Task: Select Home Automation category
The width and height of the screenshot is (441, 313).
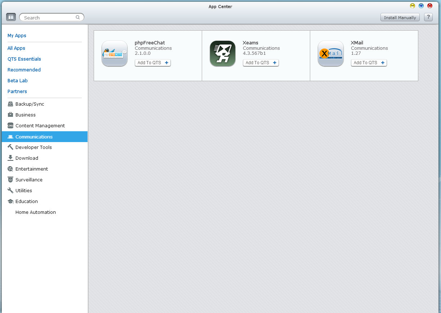Action: click(35, 212)
